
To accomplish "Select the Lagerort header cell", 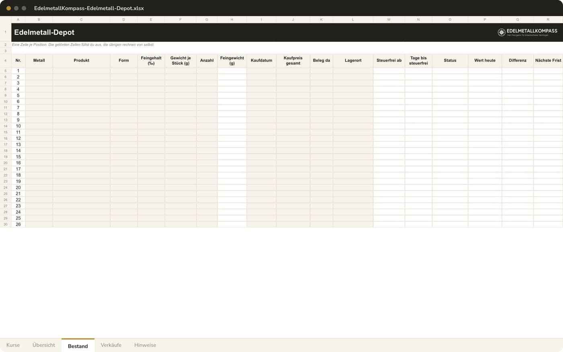I will (353, 60).
